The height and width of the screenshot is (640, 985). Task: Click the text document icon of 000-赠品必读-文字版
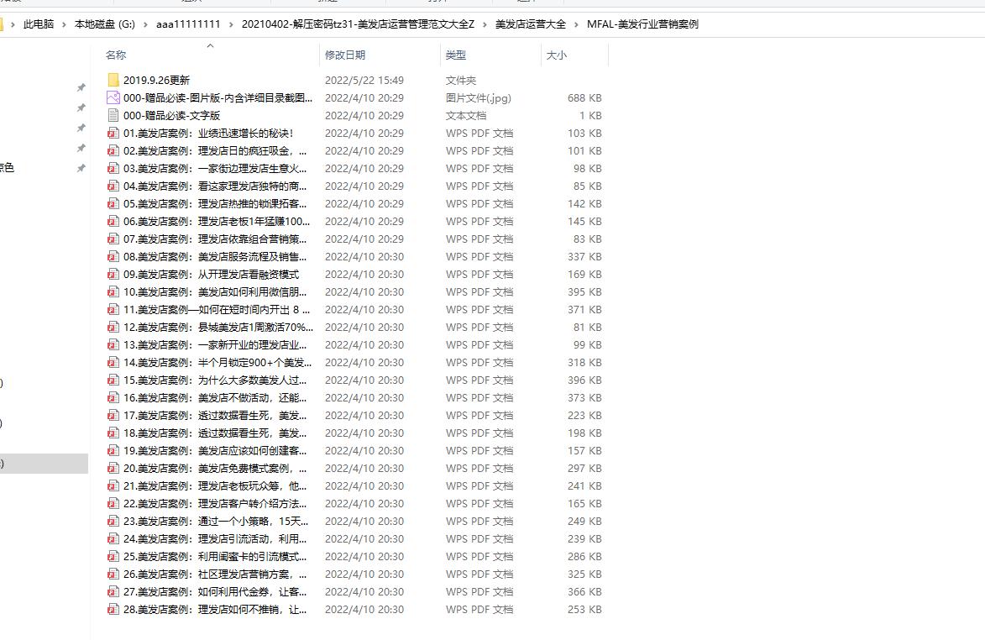tap(113, 115)
